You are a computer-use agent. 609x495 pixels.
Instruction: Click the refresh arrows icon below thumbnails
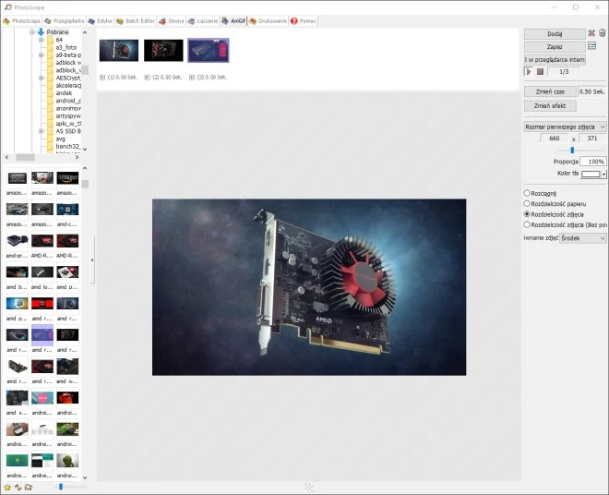pyautogui.click(x=18, y=486)
